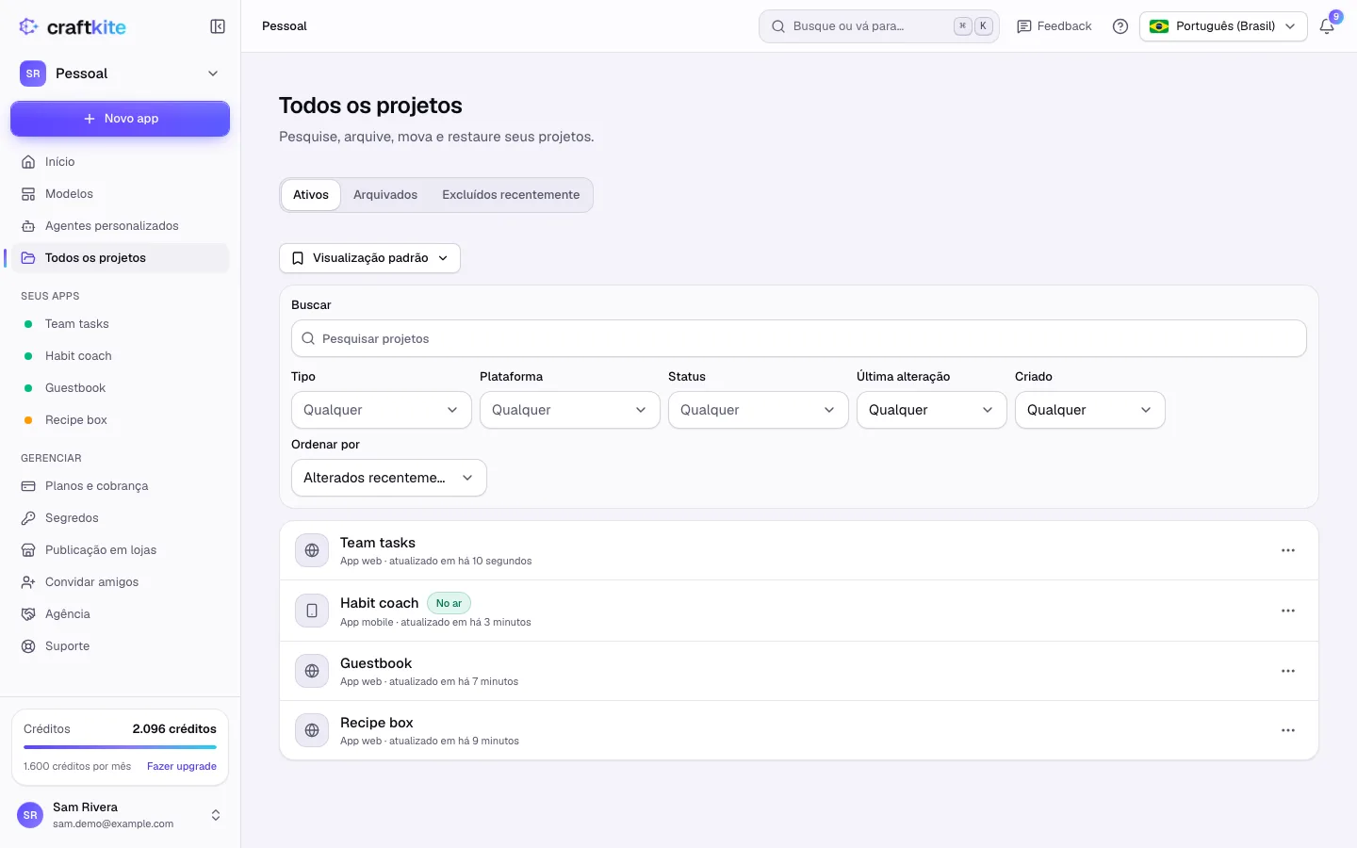Open the Pessoal workspace switcher
The width and height of the screenshot is (1357, 848).
pyautogui.click(x=120, y=73)
